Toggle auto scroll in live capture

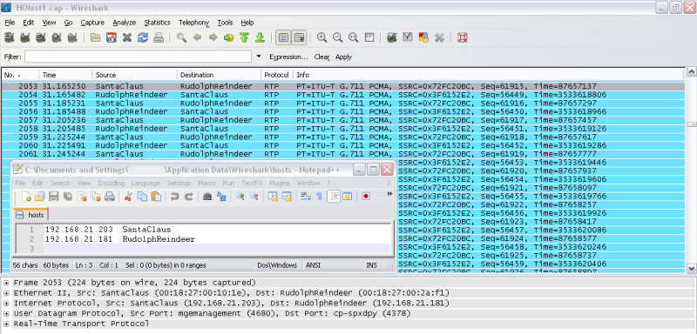pyautogui.click(x=299, y=37)
